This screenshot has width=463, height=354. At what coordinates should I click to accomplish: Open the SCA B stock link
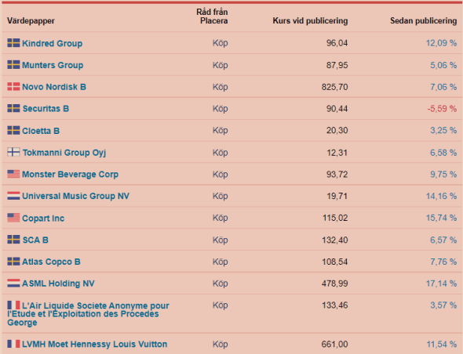pyautogui.click(x=35, y=240)
